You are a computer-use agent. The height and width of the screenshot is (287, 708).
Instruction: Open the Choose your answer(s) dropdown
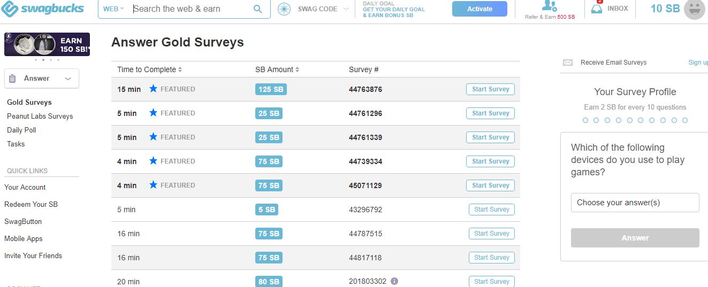coord(635,203)
